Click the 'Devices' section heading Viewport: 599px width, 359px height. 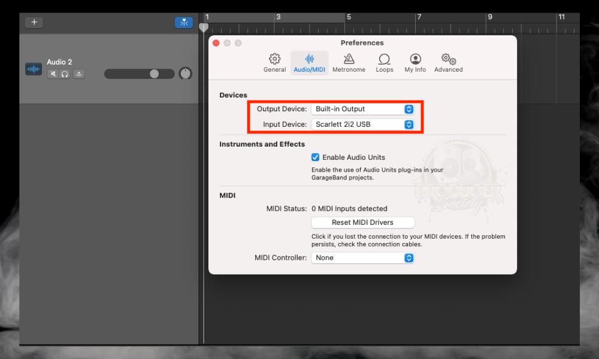(233, 95)
